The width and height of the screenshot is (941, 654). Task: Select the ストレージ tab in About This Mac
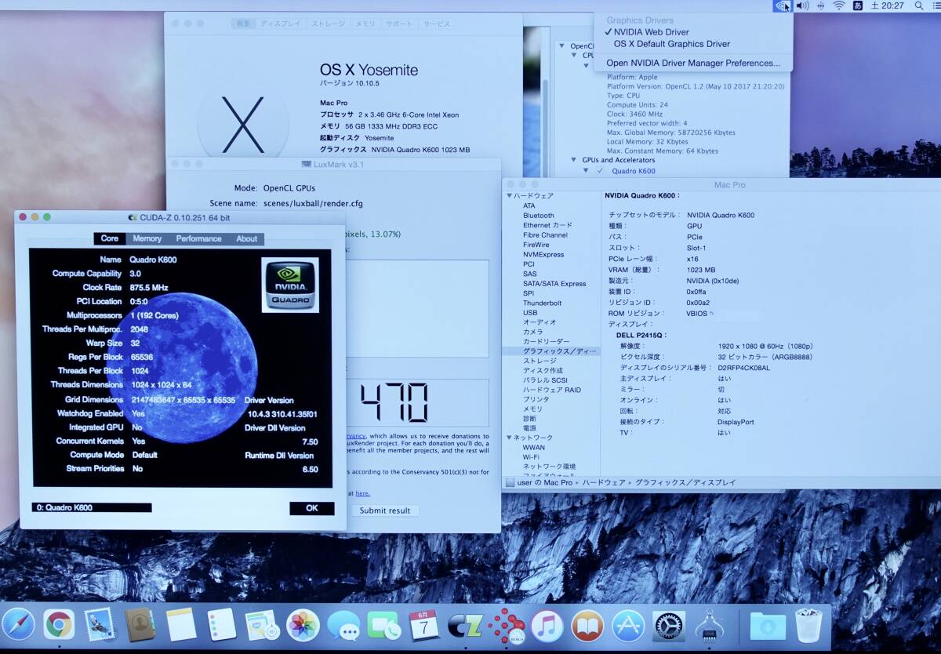pos(329,24)
